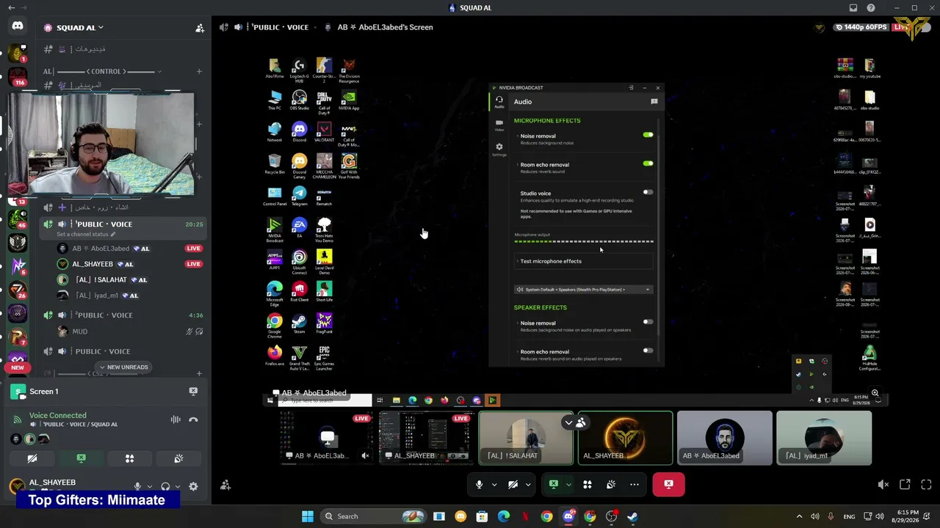Open the System Default speakers dropdown
This screenshot has width=940, height=528.
click(x=583, y=290)
